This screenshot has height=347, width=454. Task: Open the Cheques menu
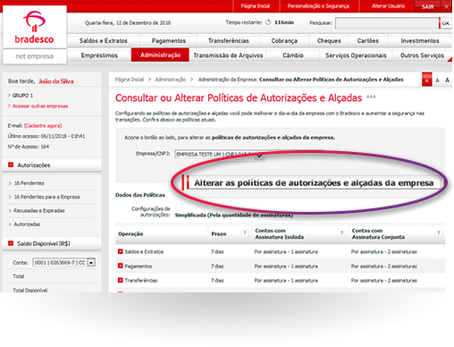329,41
